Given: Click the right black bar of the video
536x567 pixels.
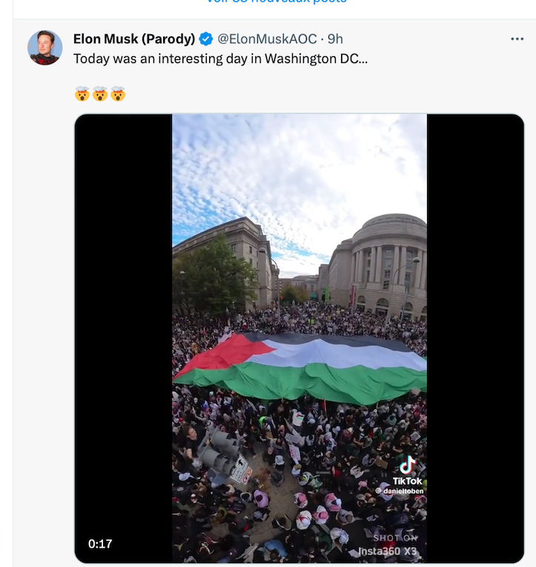Looking at the screenshot, I should point(474,334).
